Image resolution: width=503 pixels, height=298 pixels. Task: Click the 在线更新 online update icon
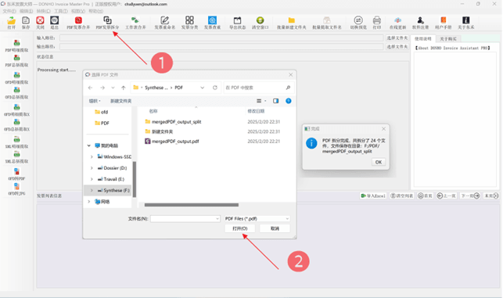tap(397, 20)
